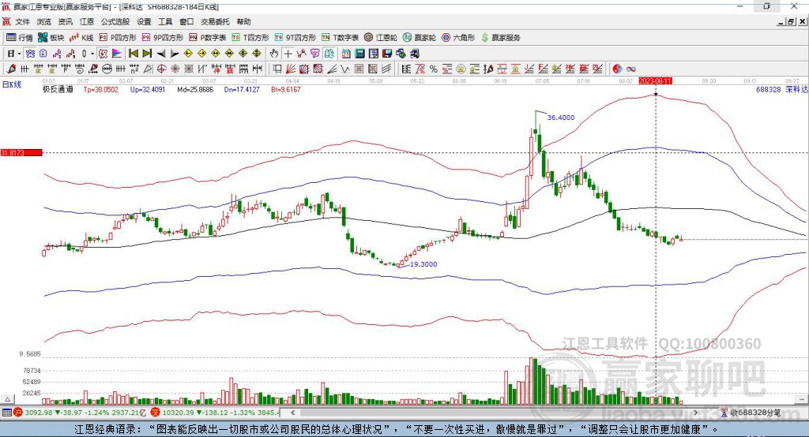Select the hand pan tool icon

tap(274, 54)
